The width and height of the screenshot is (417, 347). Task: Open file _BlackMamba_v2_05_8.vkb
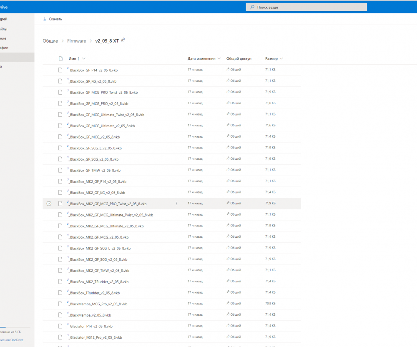tap(90, 315)
